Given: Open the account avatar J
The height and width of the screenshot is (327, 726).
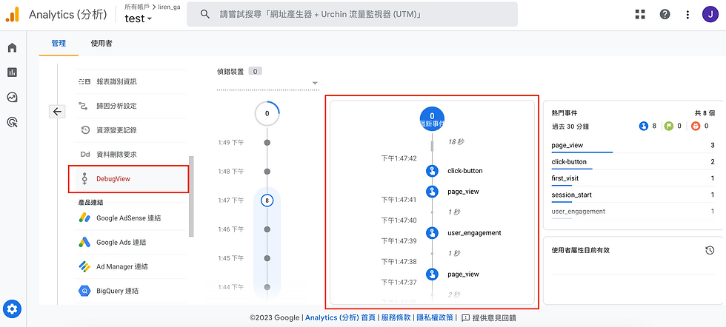Looking at the screenshot, I should pos(710,14).
